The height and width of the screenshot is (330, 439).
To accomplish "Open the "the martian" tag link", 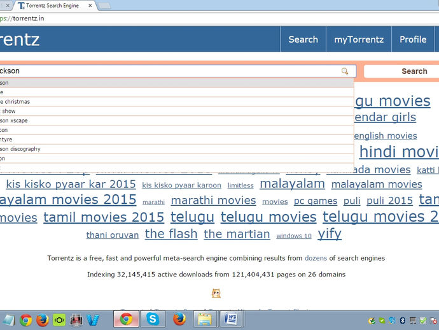I will tap(237, 234).
